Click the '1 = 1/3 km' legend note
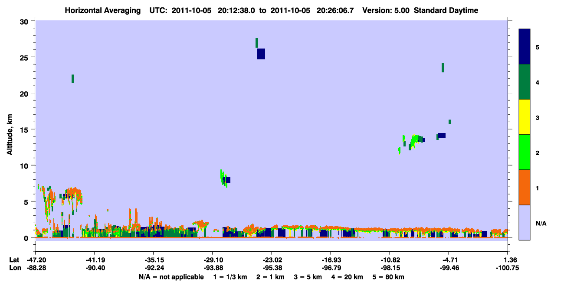 click(x=230, y=277)
